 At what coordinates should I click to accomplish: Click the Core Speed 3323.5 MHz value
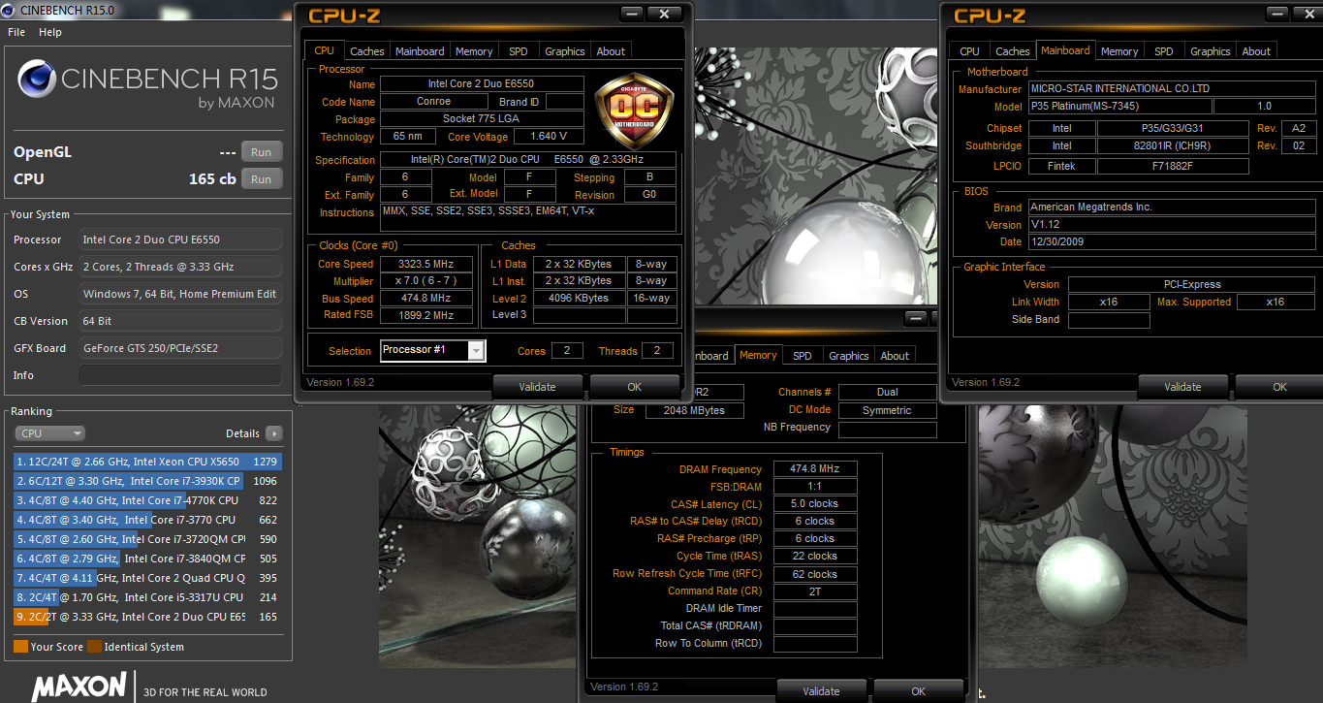[x=425, y=264]
